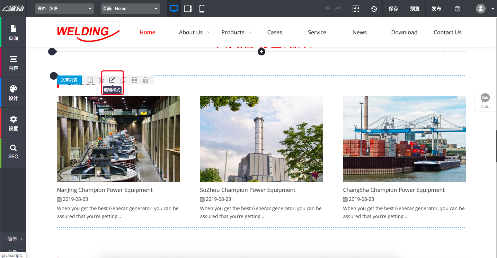Click the 保存 save button
This screenshot has width=497, height=258.
coord(393,9)
